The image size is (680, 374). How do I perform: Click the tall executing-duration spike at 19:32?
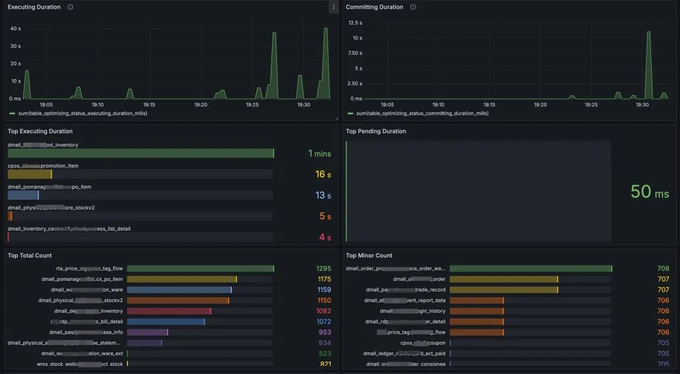[x=326, y=64]
